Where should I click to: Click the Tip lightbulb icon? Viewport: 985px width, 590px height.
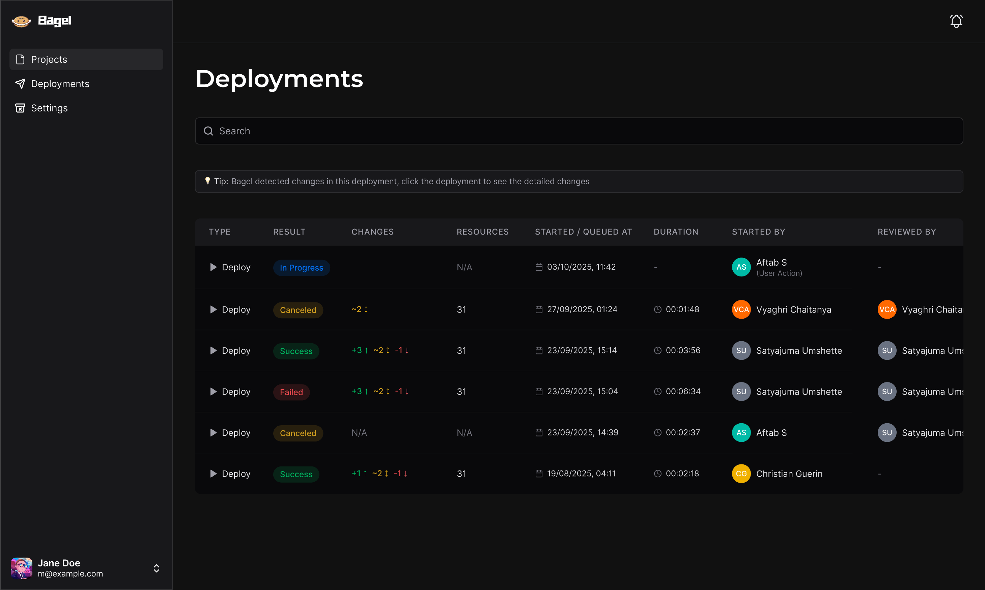coord(207,181)
